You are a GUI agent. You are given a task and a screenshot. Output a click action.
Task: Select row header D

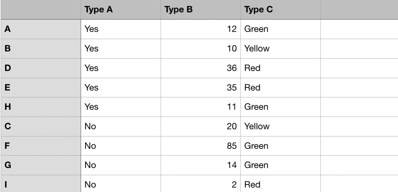pos(40,68)
